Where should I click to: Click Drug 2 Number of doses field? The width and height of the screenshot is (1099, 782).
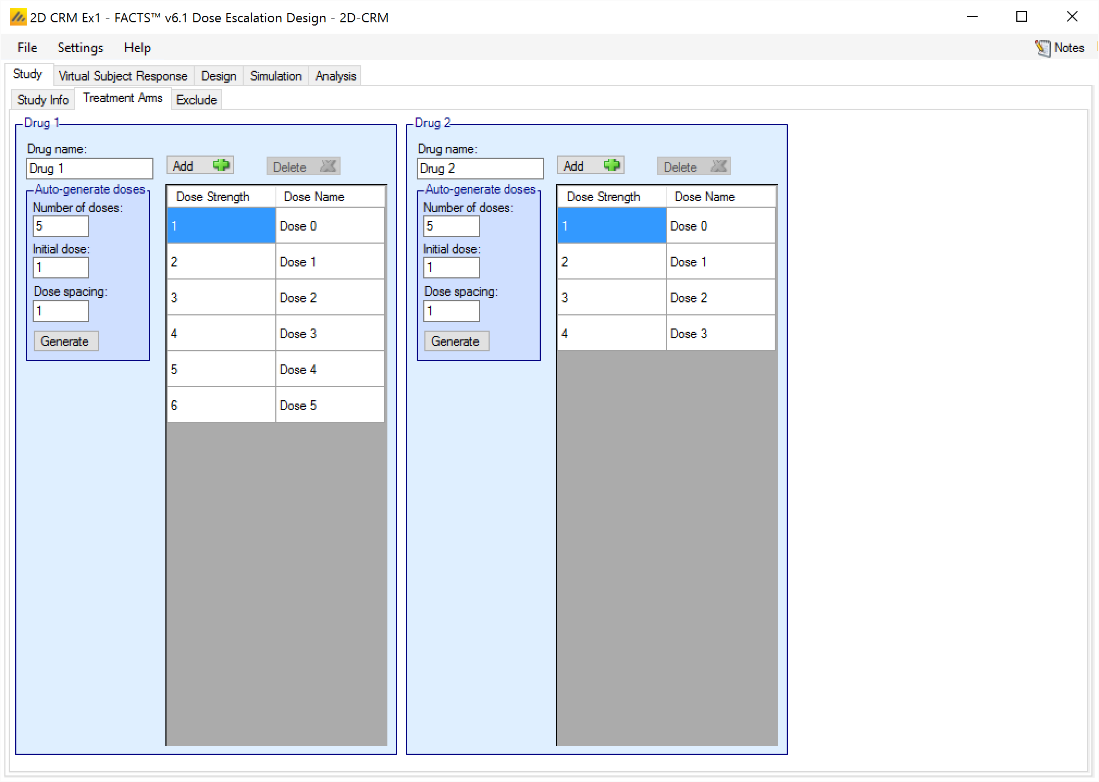(x=451, y=226)
